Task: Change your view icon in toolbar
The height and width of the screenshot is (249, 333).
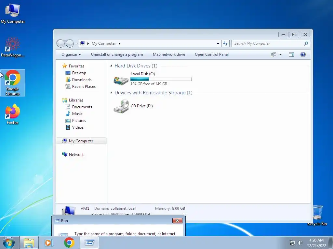Action: (x=273, y=54)
